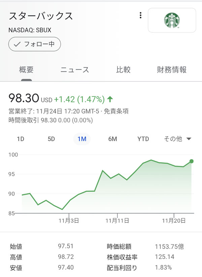Click the Starbucks logo thumbnail
This screenshot has height=277, width=202.
[172, 20]
